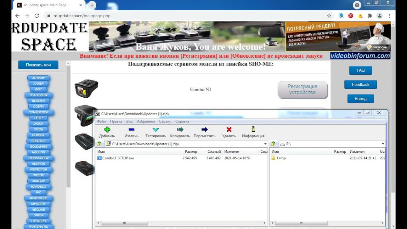Click the Извлечь minus icon

pyautogui.click(x=131, y=129)
